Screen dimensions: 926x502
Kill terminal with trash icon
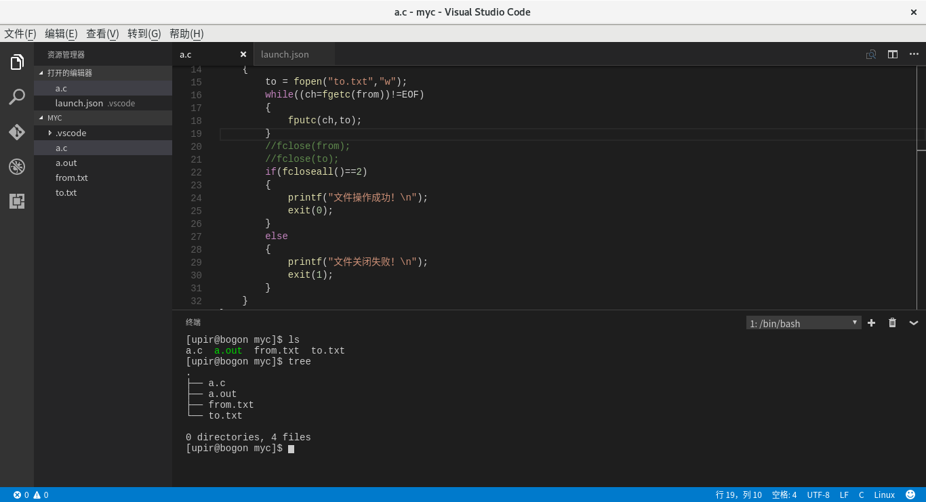(893, 322)
